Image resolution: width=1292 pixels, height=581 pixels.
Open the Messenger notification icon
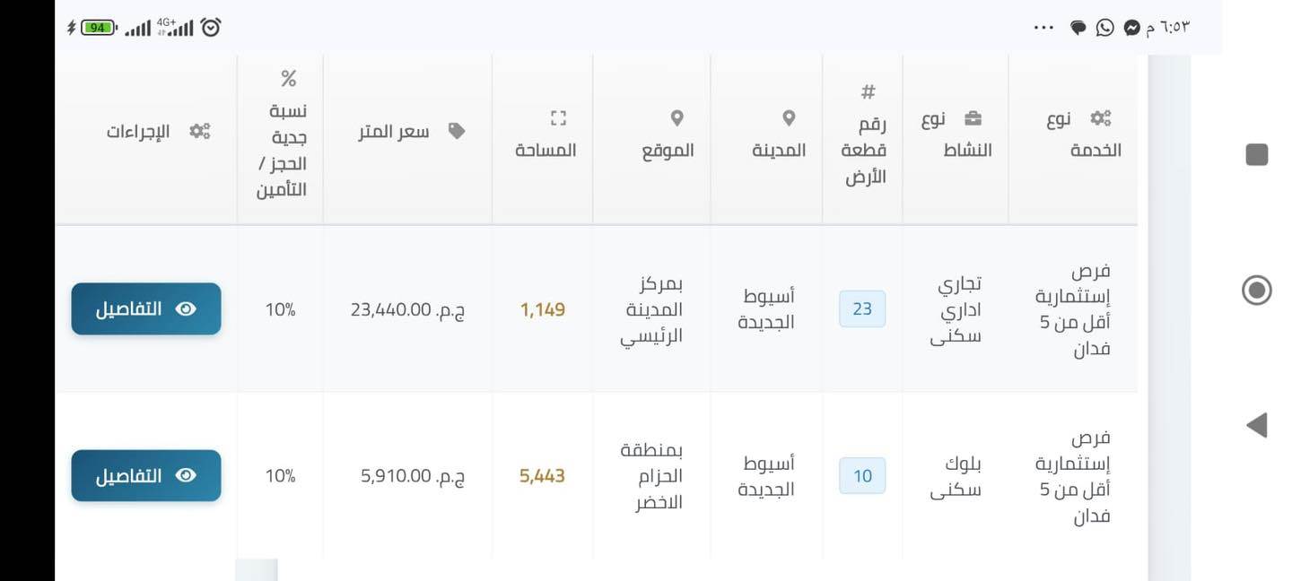(1131, 27)
